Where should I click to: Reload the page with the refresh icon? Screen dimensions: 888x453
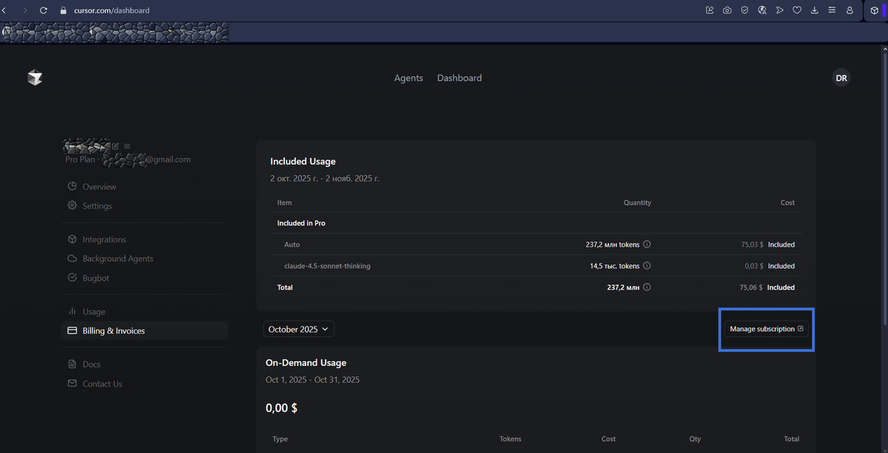coord(44,10)
